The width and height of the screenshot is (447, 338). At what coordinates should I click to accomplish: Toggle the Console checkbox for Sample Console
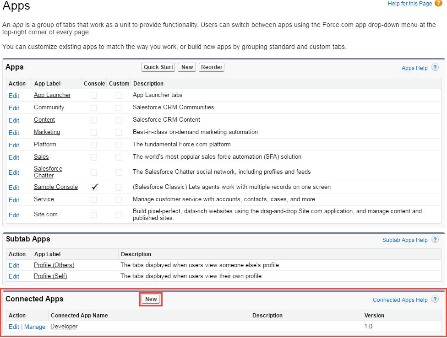coord(94,187)
